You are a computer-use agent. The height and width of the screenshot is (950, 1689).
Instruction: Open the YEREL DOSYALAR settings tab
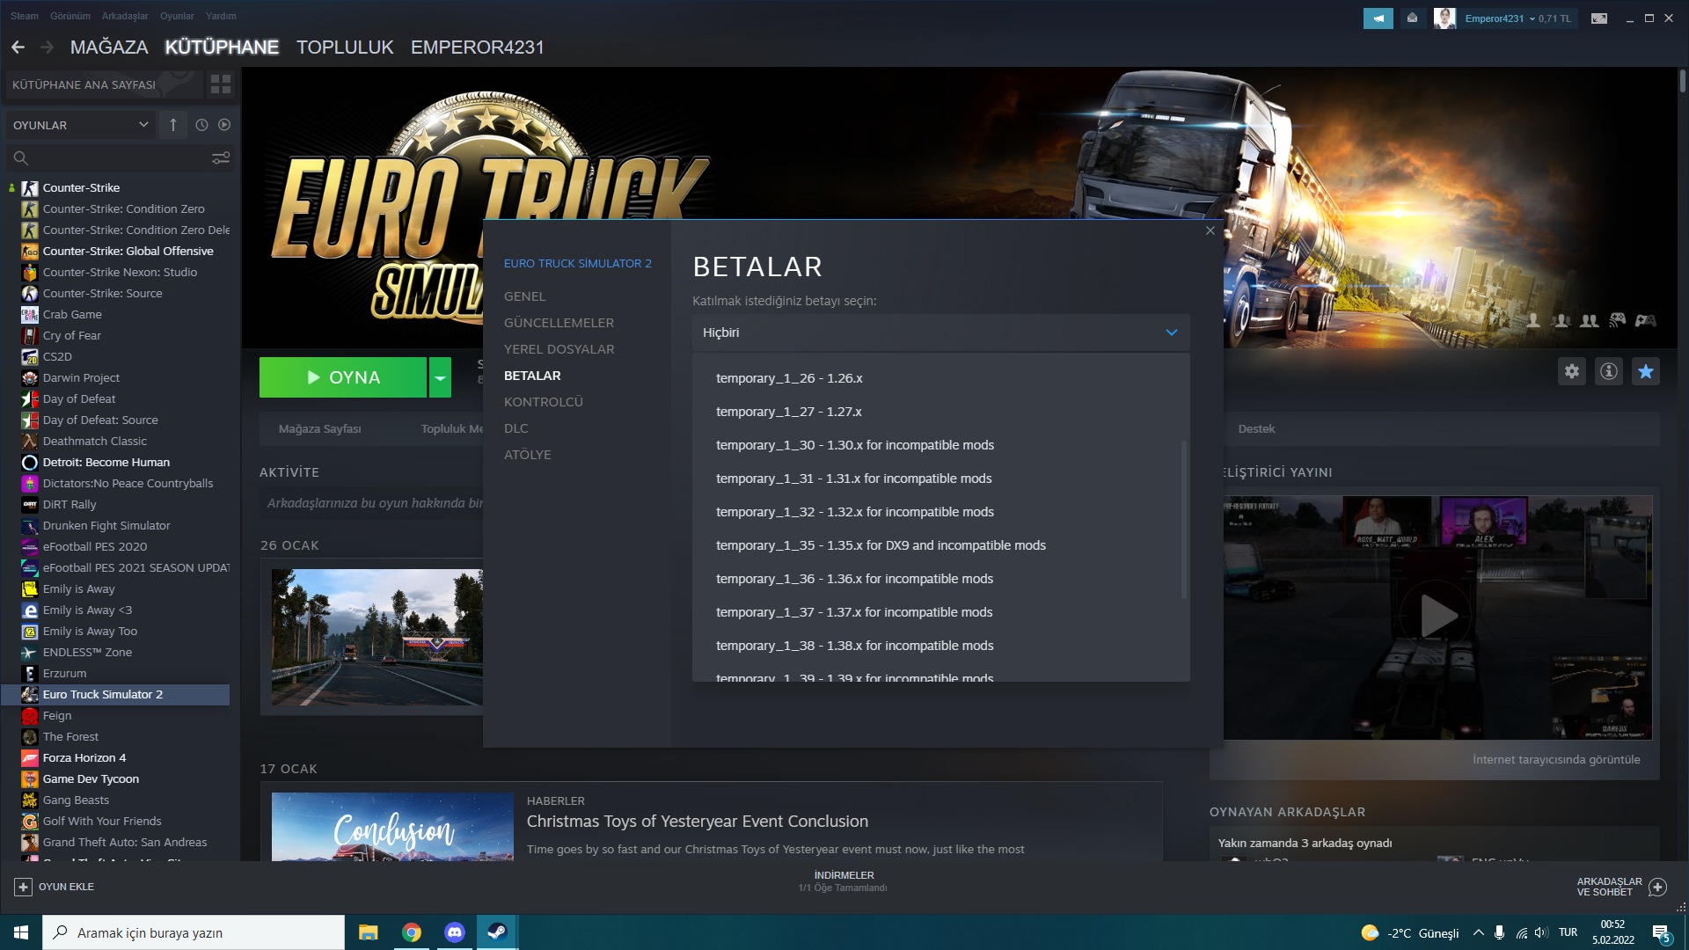[559, 349]
